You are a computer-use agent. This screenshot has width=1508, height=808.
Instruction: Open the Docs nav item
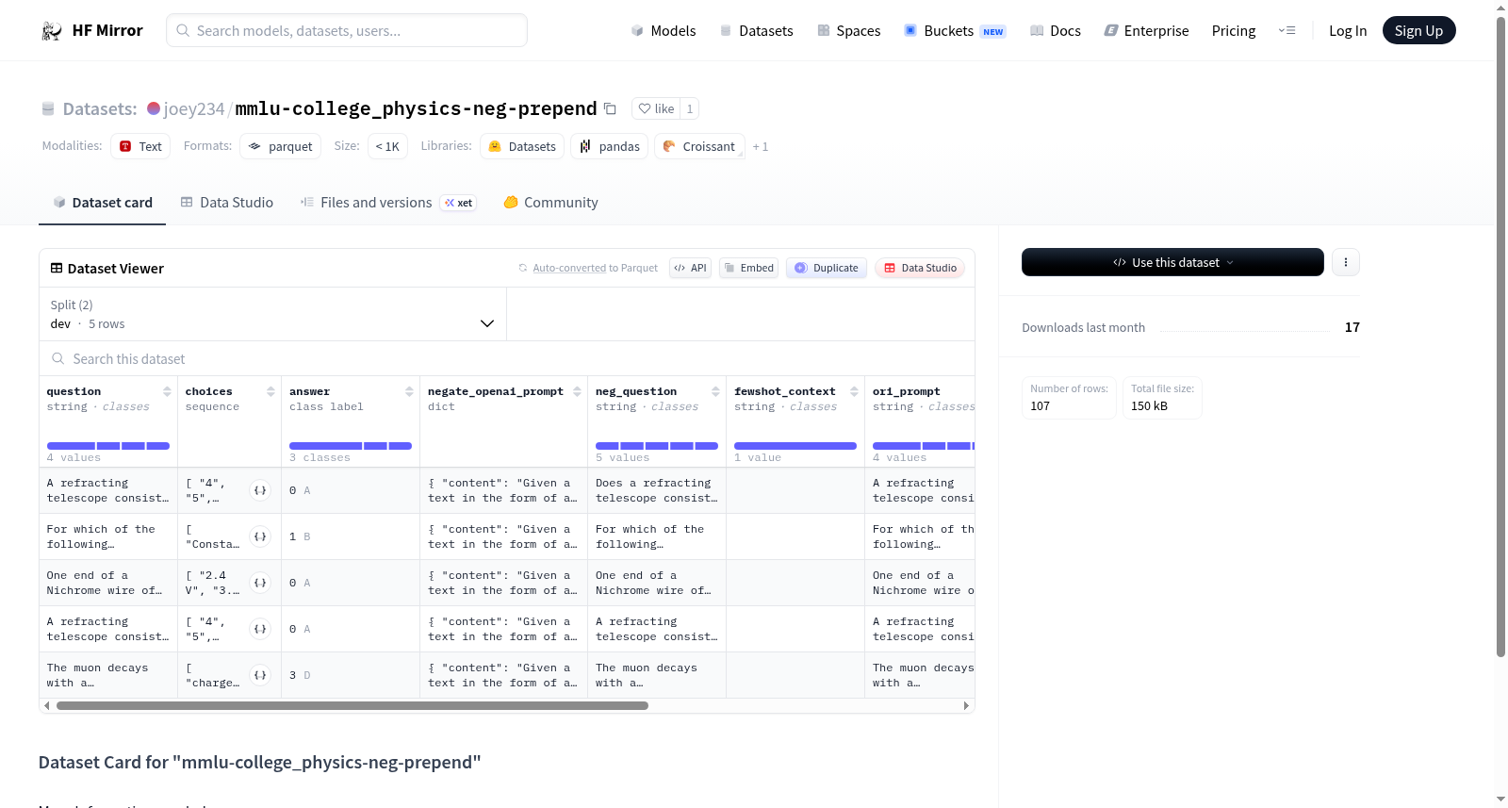[1056, 30]
